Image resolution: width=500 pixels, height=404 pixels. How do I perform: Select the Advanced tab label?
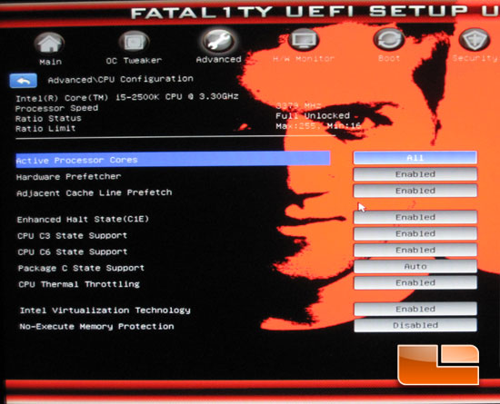[219, 60]
